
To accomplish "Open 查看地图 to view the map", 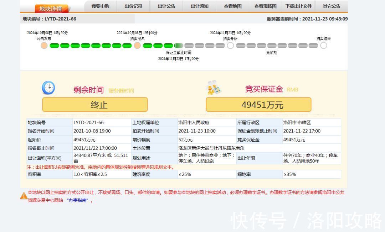I will 232,6.
